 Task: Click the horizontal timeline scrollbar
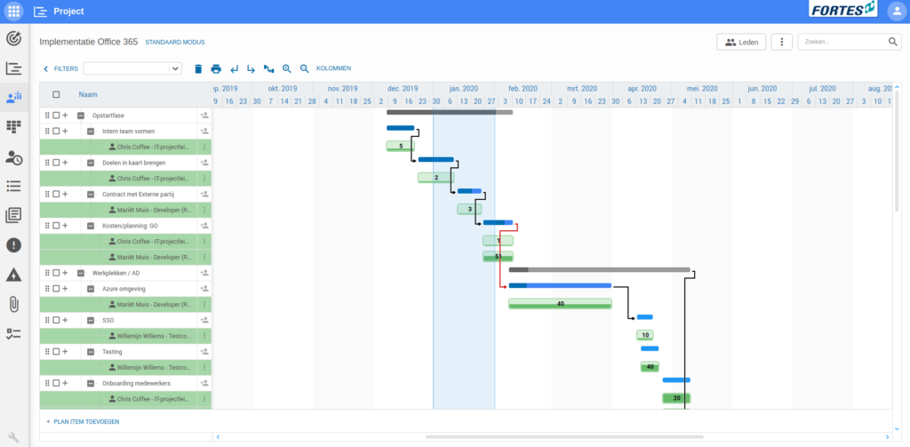[x=564, y=436]
